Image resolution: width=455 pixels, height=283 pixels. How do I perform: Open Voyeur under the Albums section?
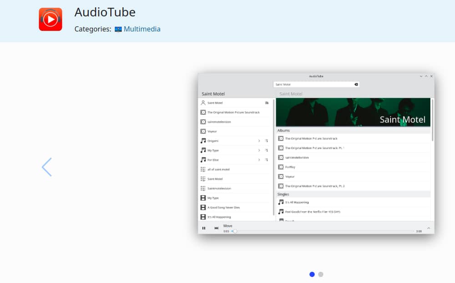[x=353, y=177]
